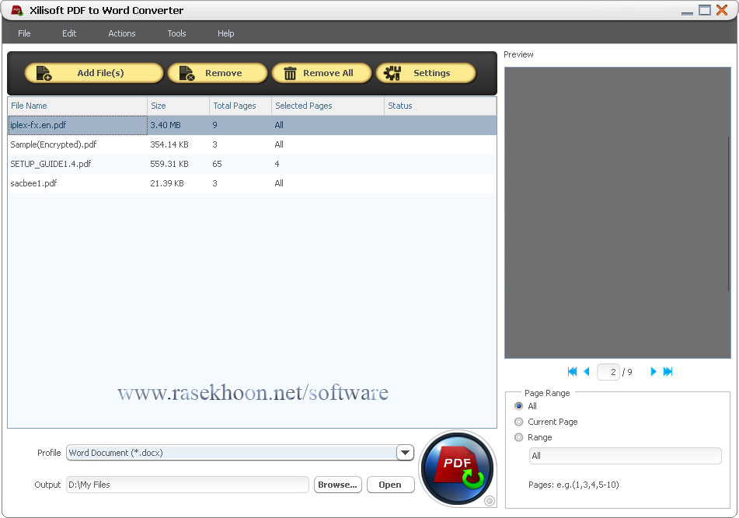Click the Add File(s) button
The width and height of the screenshot is (739, 518).
[94, 73]
